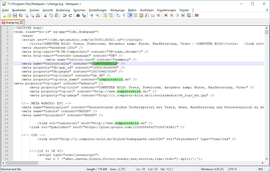Viewport: 270px width, 172px height.
Task: Save all open files icon
Action: (x=21, y=15)
